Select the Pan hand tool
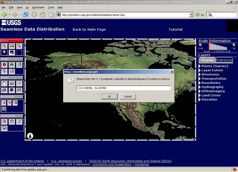The image size is (238, 172). tap(4, 83)
